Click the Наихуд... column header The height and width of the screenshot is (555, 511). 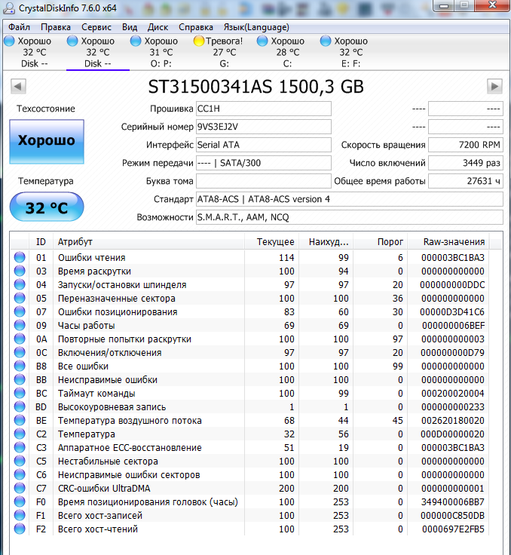pos(326,242)
